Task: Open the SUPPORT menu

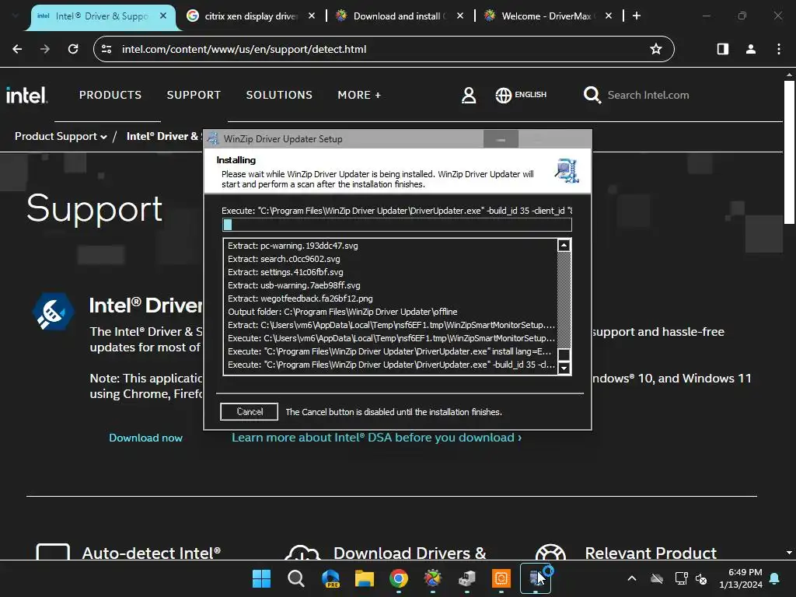Action: 194,95
